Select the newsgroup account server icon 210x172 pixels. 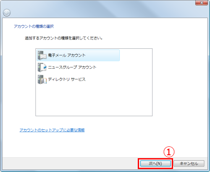pyautogui.click(x=42, y=67)
